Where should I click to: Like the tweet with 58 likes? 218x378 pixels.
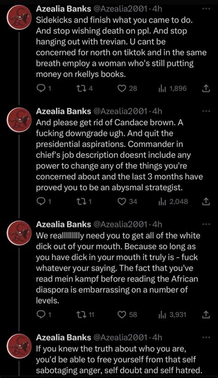coord(122,315)
